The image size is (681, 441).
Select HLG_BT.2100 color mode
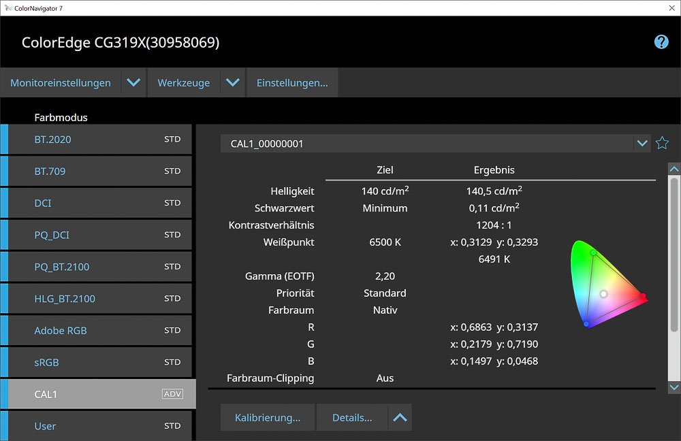96,299
